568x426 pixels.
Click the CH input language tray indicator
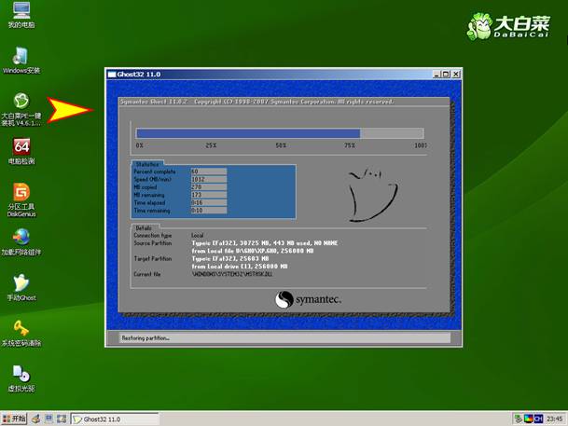click(x=513, y=419)
